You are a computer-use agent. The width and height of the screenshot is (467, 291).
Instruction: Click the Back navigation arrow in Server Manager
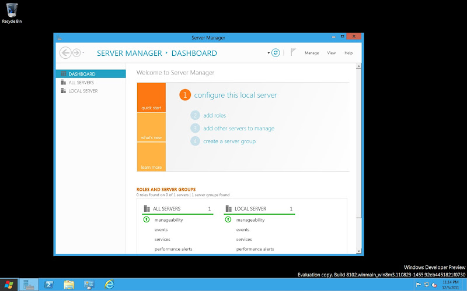(x=65, y=53)
